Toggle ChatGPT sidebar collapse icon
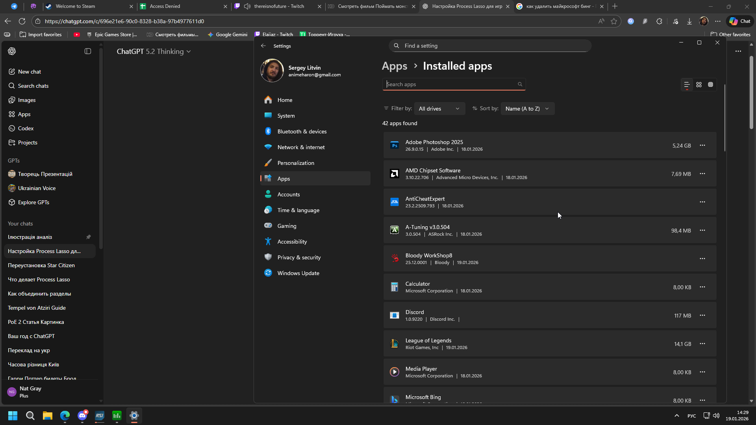This screenshot has width=756, height=425. tap(88, 52)
